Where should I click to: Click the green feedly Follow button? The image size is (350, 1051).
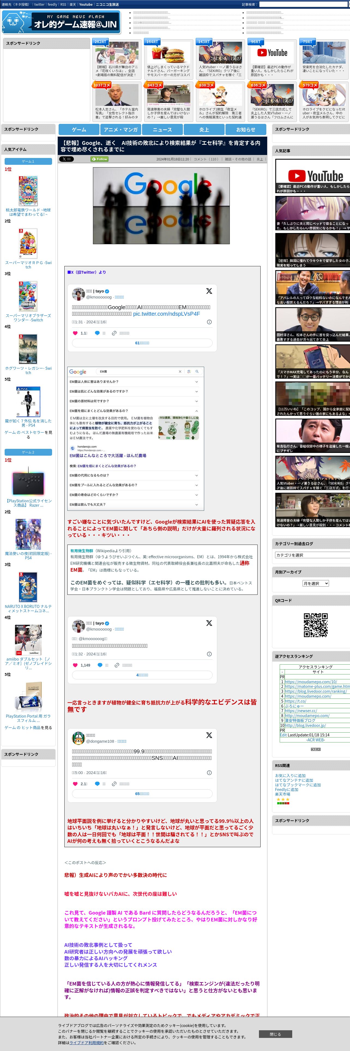99,159
